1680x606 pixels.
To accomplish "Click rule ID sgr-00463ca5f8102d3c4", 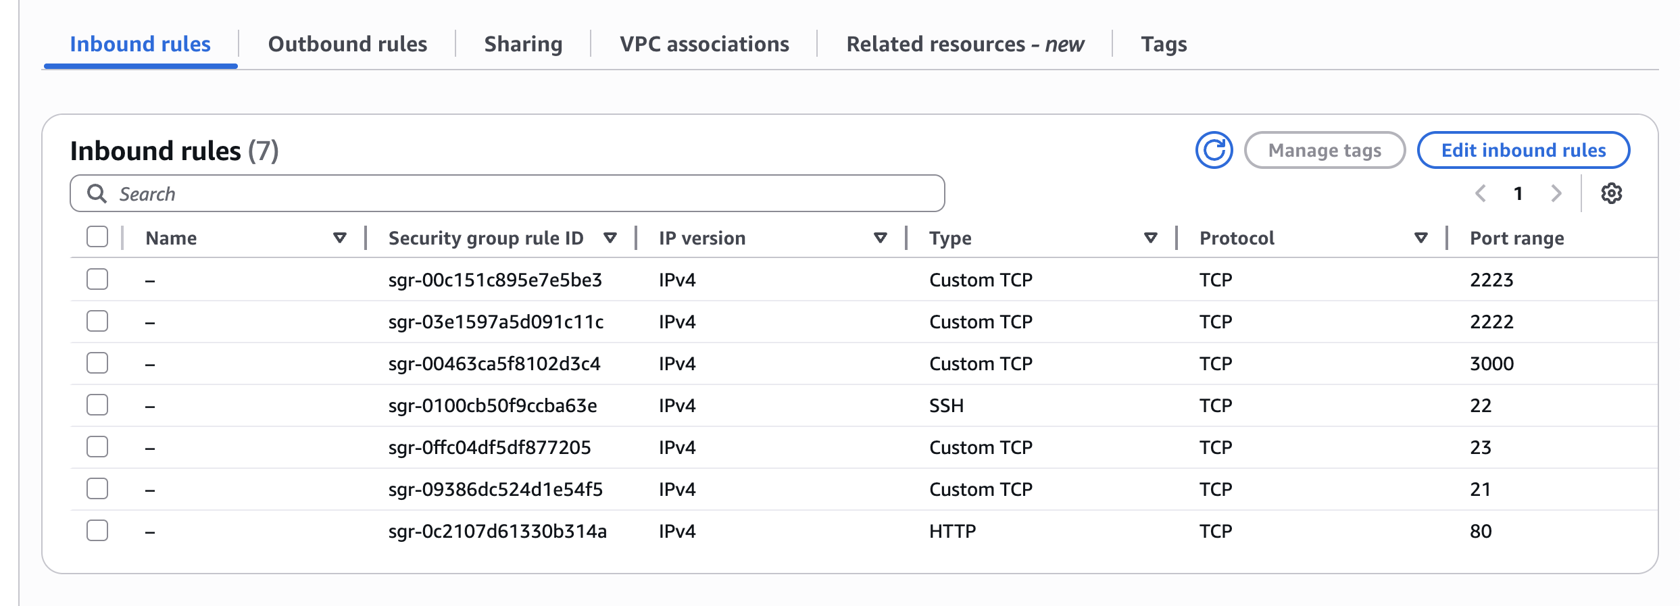I will 494,363.
